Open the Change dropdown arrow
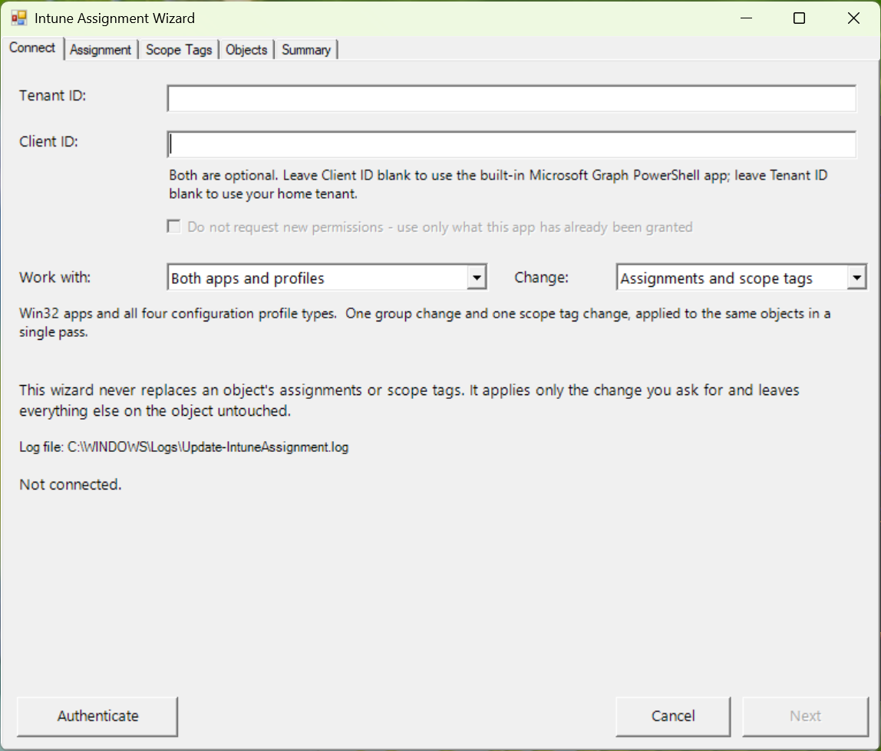Screen dimensions: 881x751 (856, 278)
